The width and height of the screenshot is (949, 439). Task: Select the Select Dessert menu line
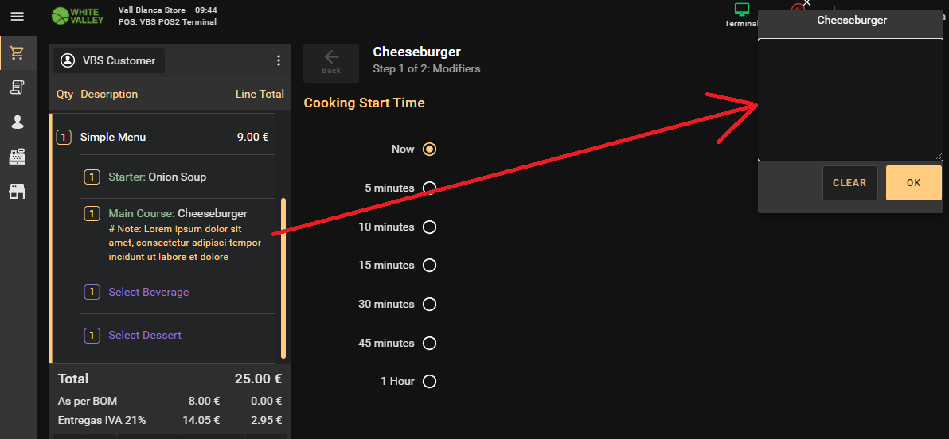point(145,335)
